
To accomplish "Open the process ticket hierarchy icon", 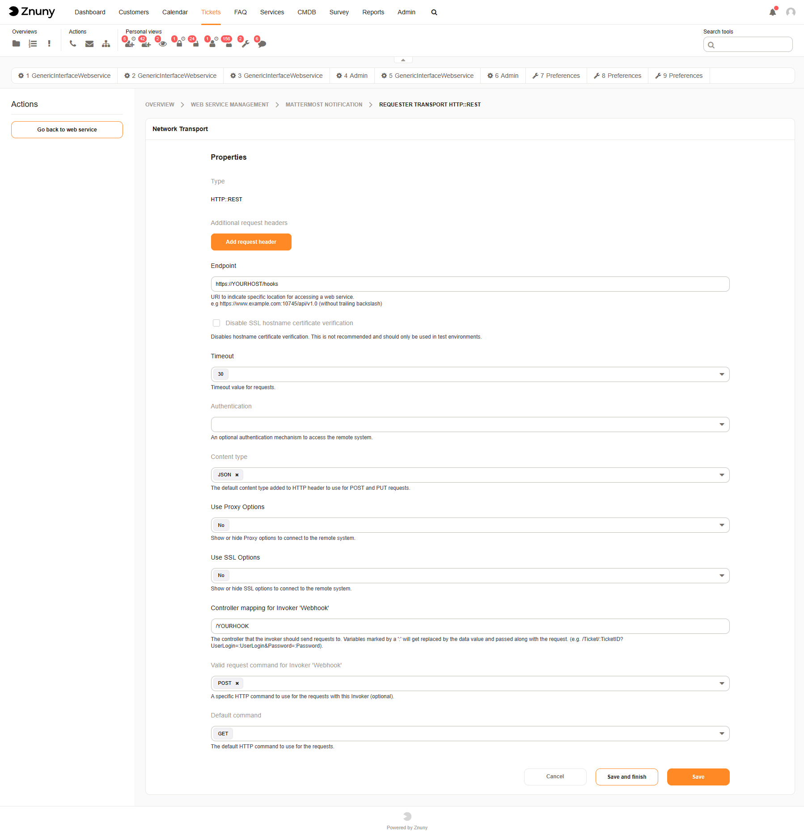I will [x=106, y=43].
